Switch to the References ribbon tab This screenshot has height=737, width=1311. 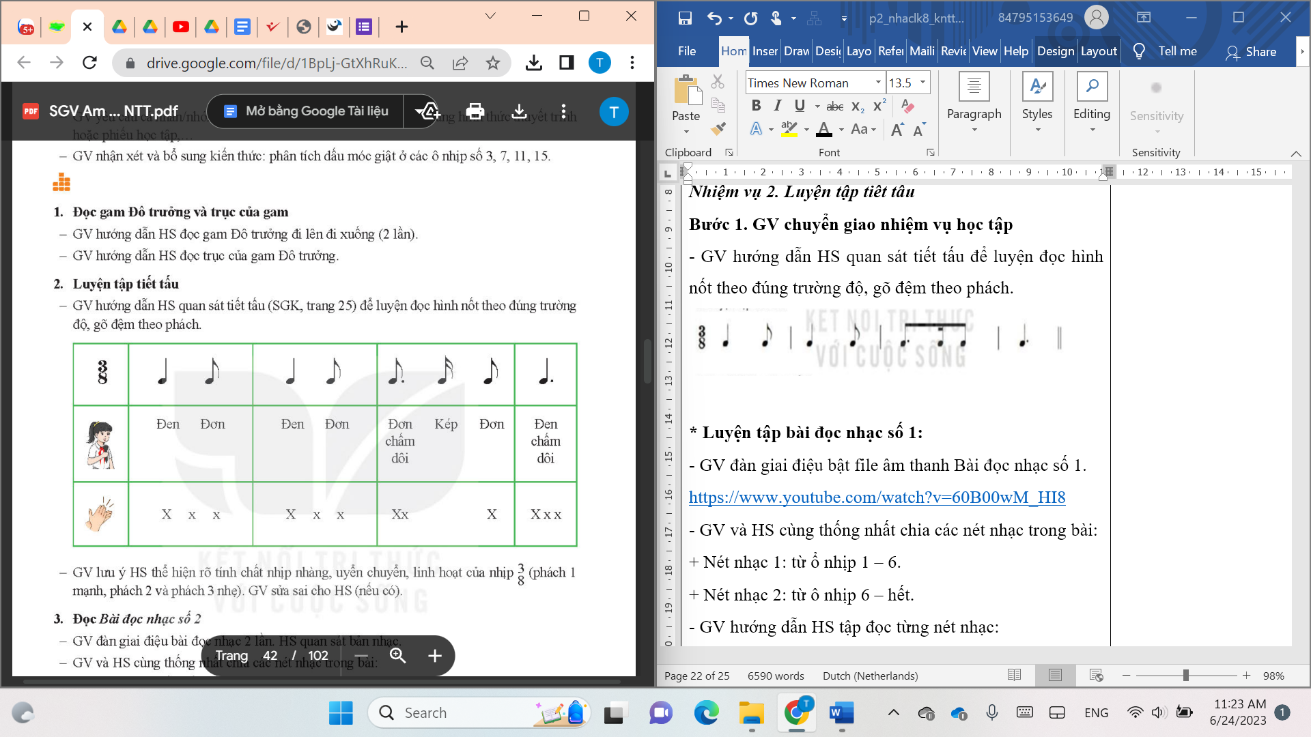(890, 51)
